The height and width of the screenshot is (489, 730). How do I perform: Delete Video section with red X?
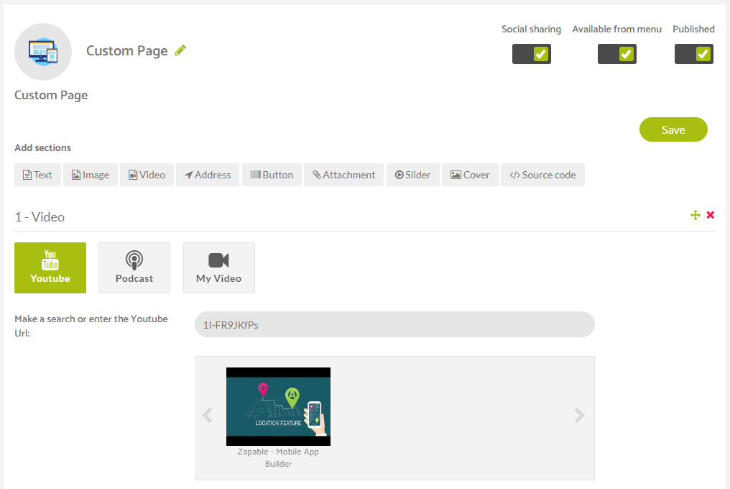[711, 215]
